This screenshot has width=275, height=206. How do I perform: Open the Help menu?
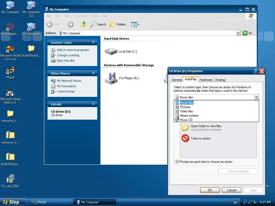click(104, 16)
